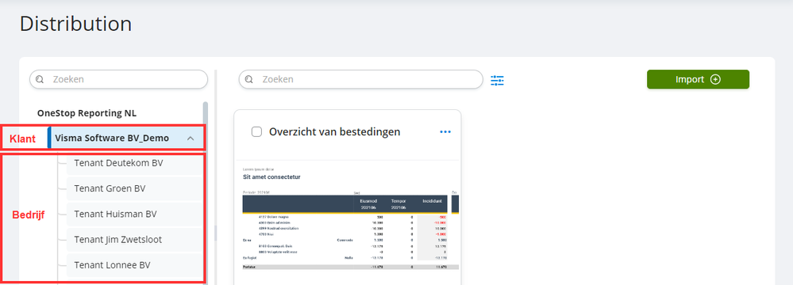The width and height of the screenshot is (793, 285).
Task: Select Tenant Groen BV
Action: [133, 188]
